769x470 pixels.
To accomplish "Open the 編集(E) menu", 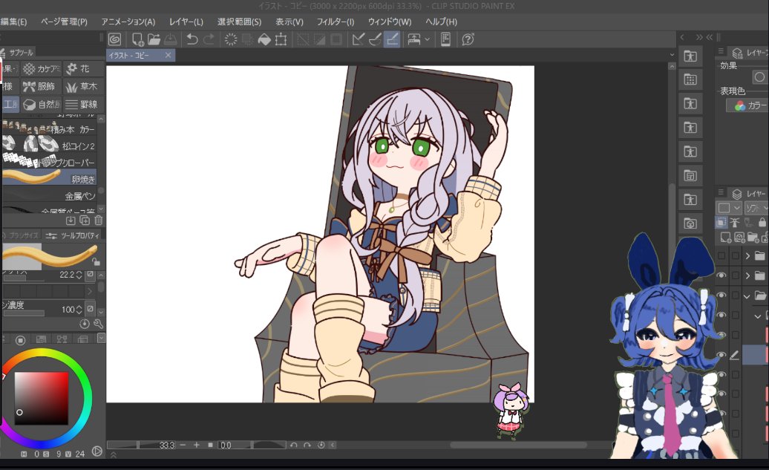I will pos(13,22).
